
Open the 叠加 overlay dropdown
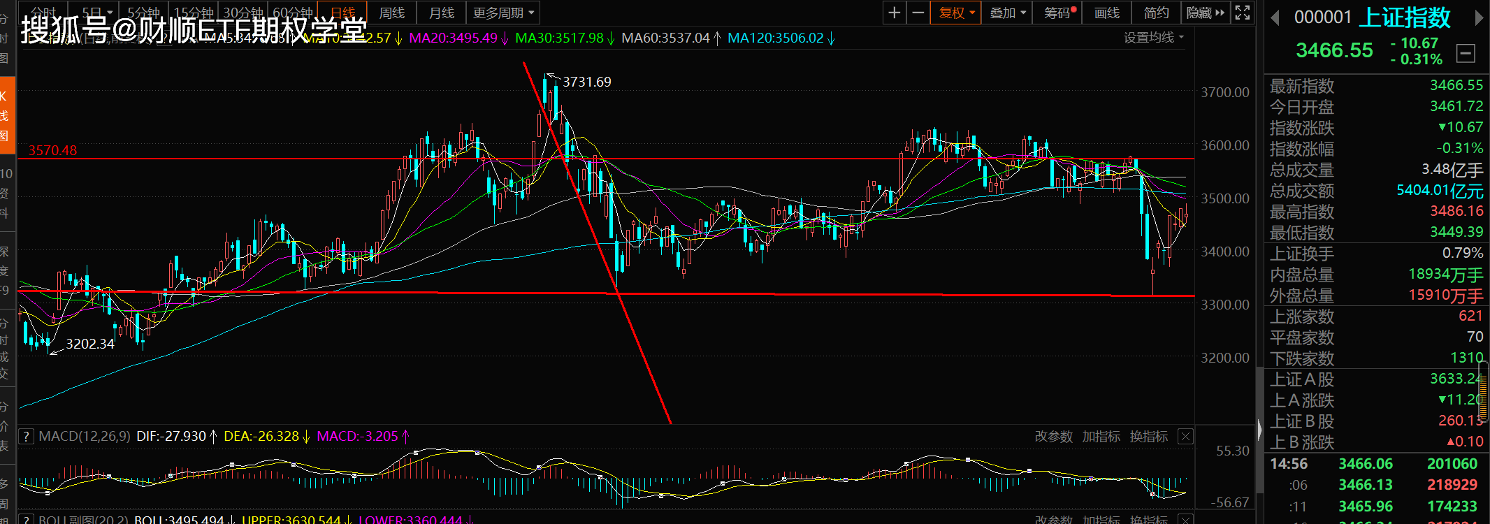(x=1007, y=13)
